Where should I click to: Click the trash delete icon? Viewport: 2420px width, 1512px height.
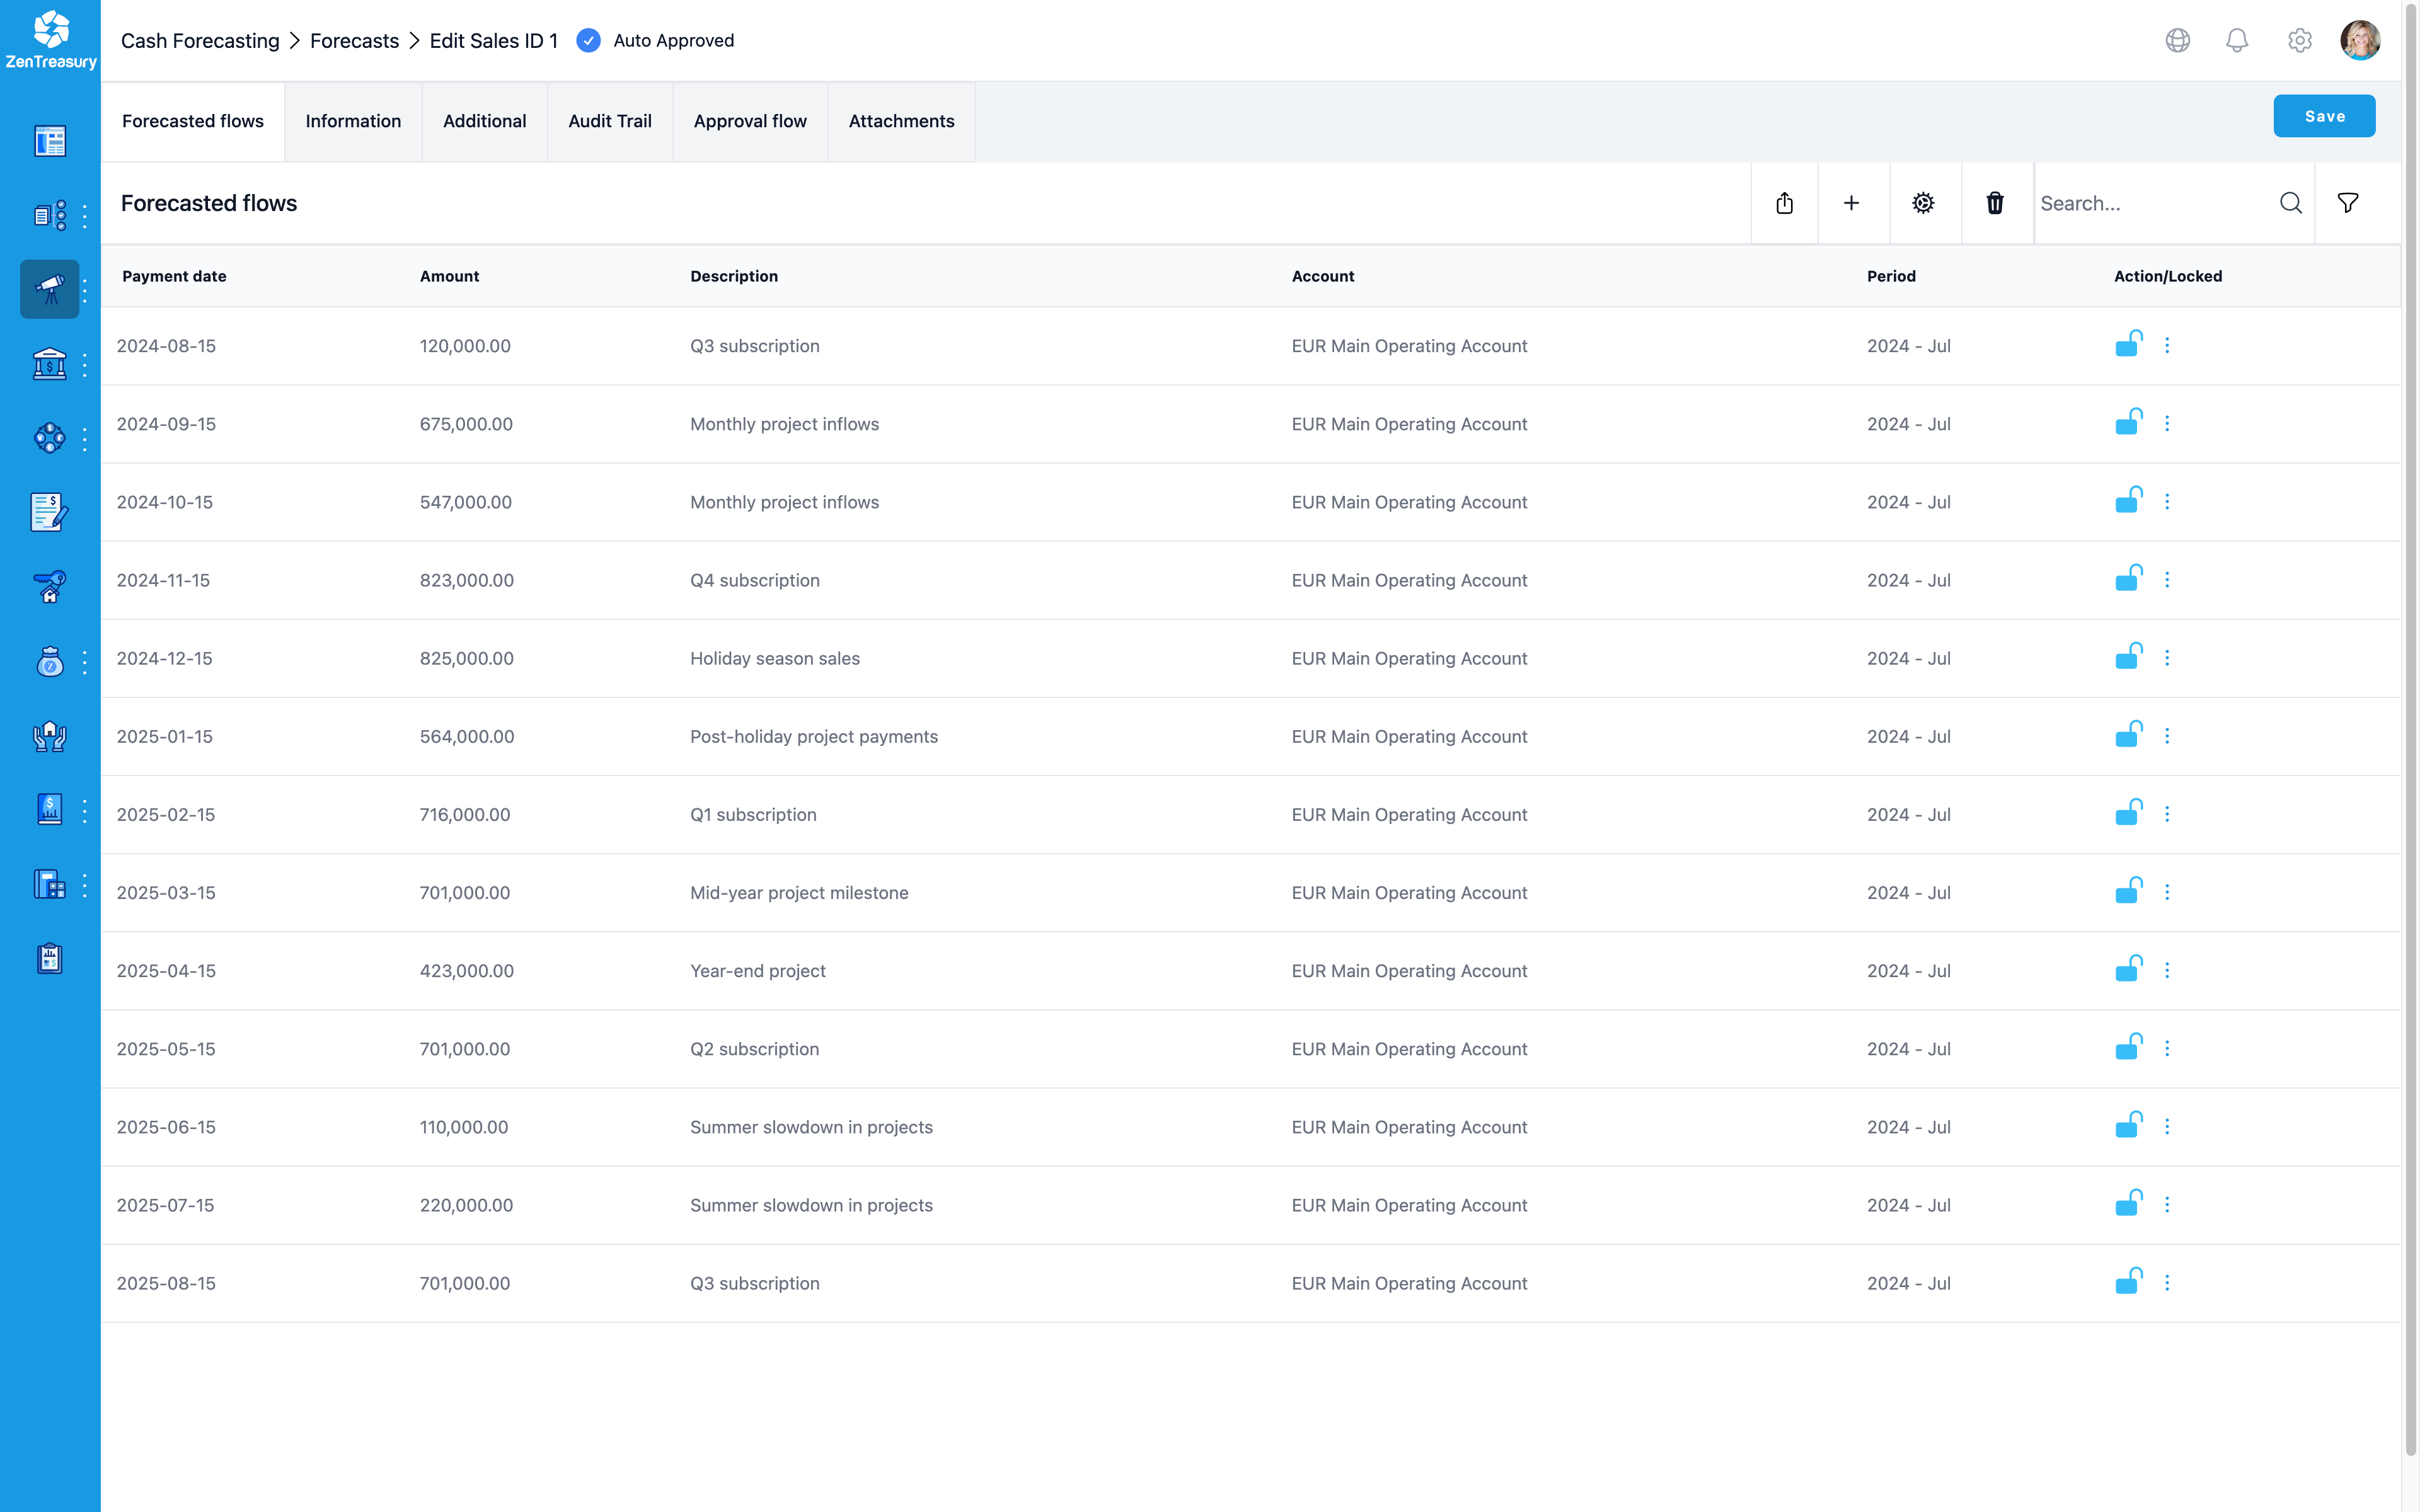coord(1995,203)
